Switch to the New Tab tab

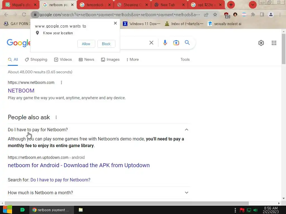coord(167,5)
